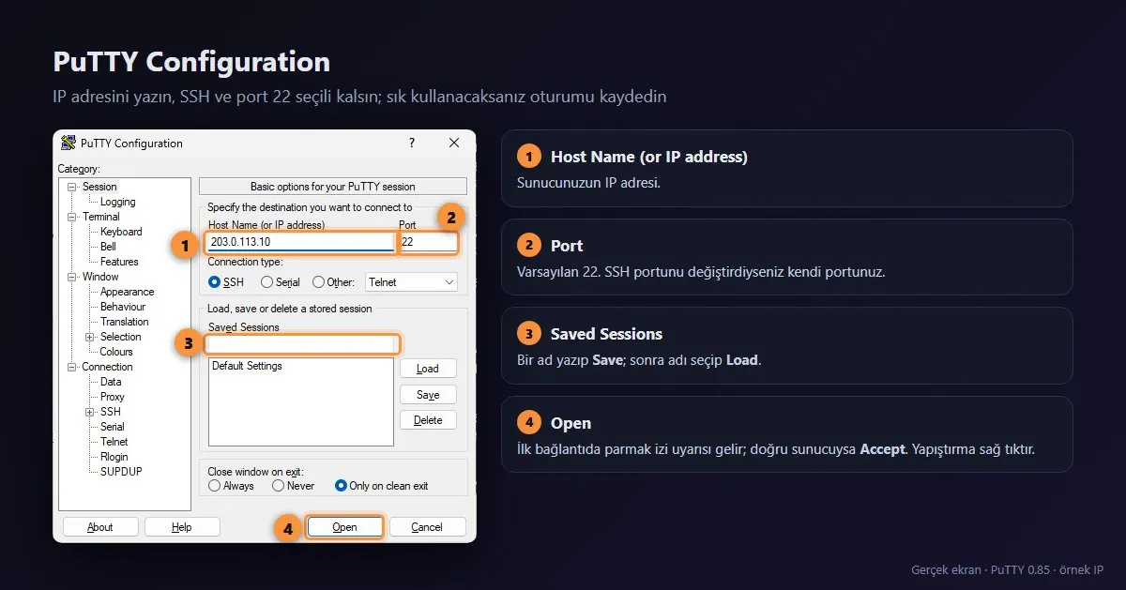Open the Behaviour category
The height and width of the screenshot is (590, 1126).
pos(123,307)
